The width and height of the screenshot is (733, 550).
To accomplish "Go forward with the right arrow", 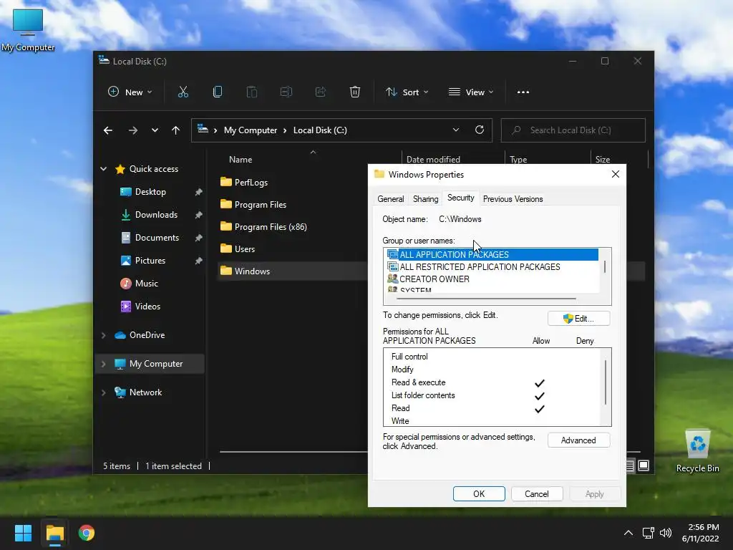I will (132, 130).
